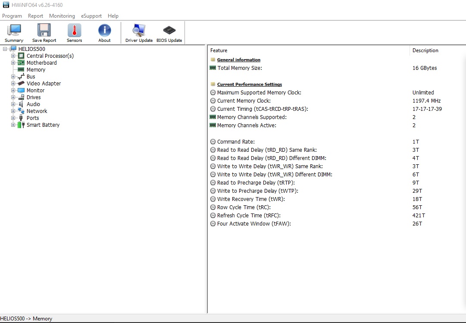Select the Current Timing row label
Image resolution: width=466 pixels, height=323 pixels.
pyautogui.click(x=263, y=109)
